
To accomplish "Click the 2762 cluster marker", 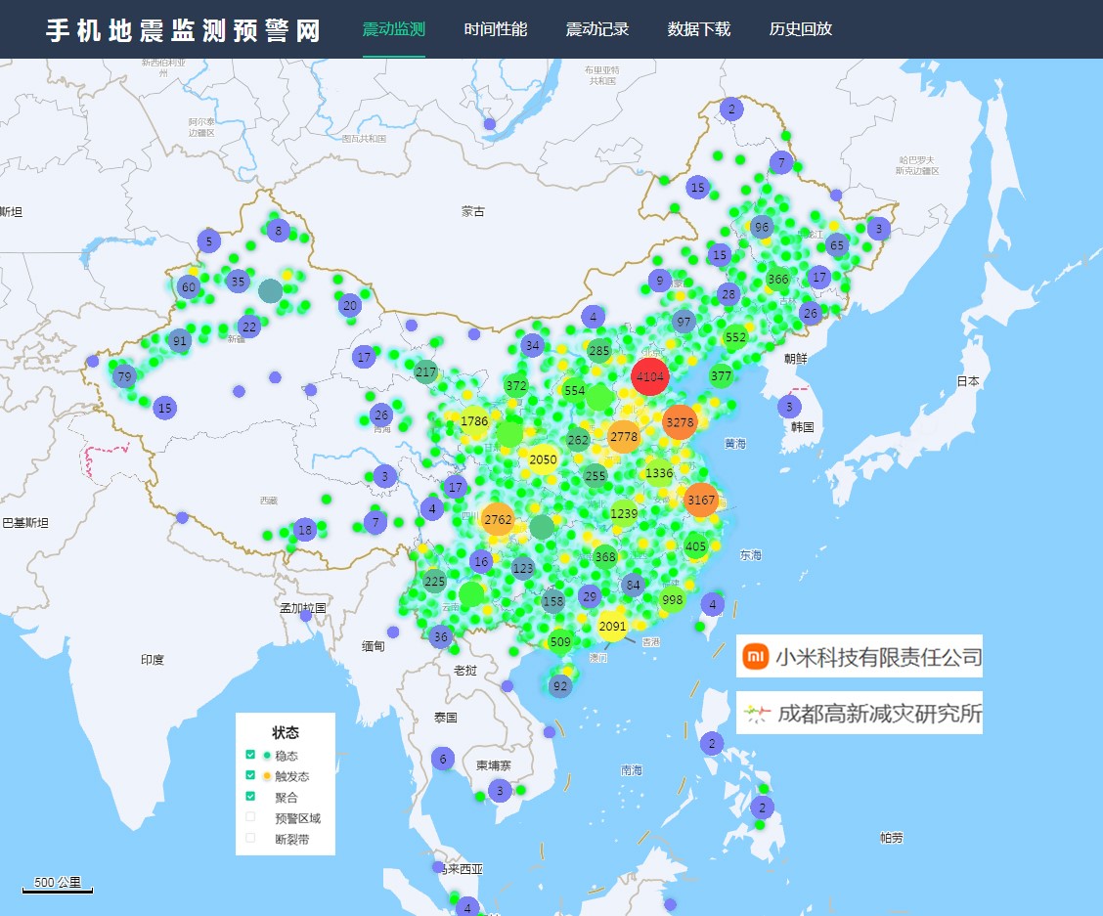I will 498,519.
